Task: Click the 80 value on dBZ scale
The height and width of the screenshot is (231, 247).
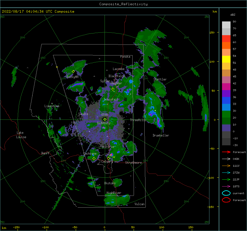Action: [235, 22]
